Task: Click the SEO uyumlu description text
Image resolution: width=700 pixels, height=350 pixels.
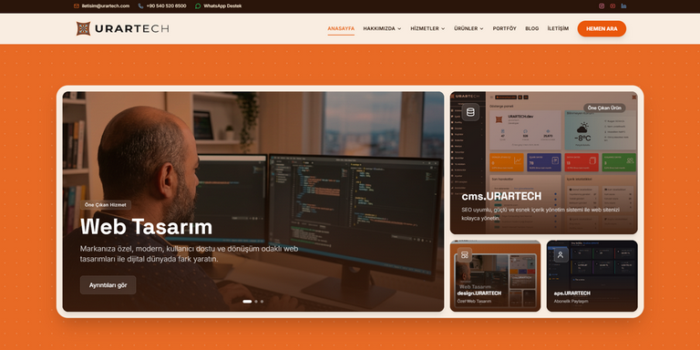Action: click(x=540, y=214)
